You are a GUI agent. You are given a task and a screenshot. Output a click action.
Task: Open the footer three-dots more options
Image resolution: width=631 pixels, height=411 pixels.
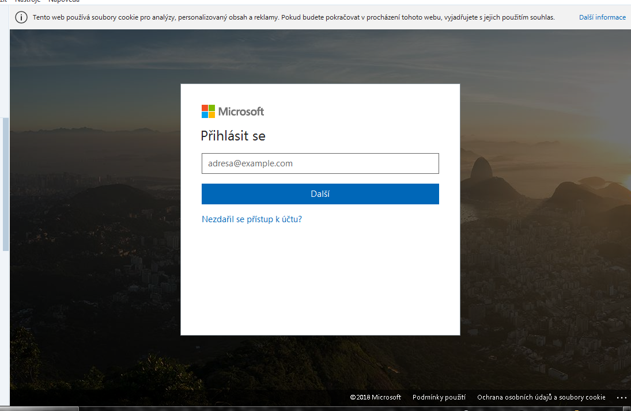coord(621,397)
